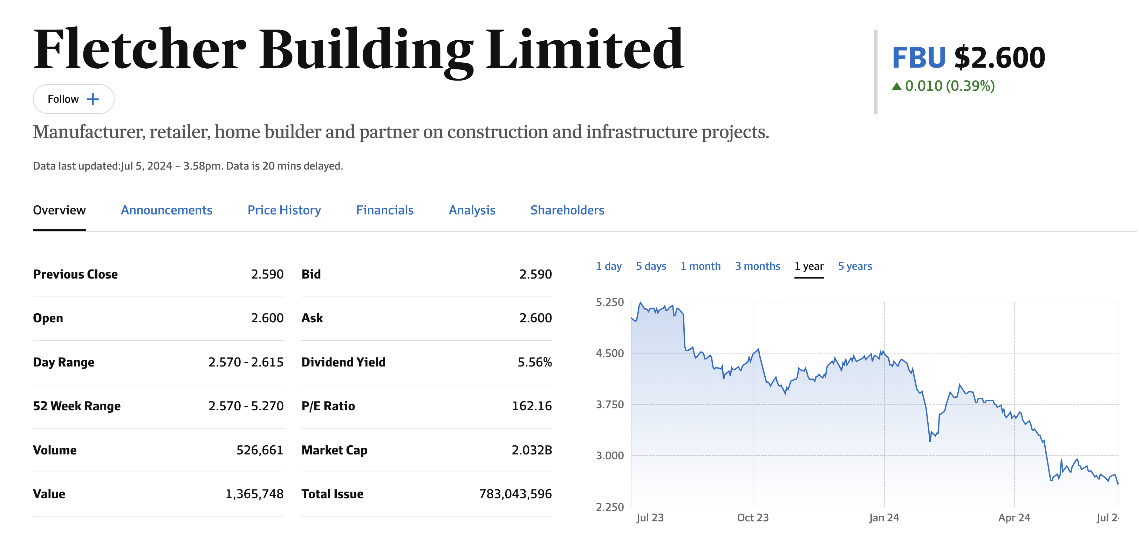Choose the 3 months chart range

point(758,266)
